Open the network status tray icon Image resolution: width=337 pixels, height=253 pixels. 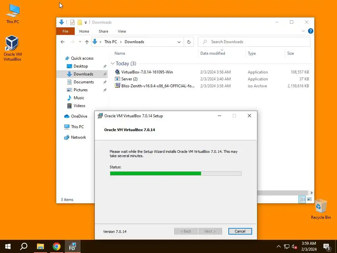pyautogui.click(x=287, y=246)
